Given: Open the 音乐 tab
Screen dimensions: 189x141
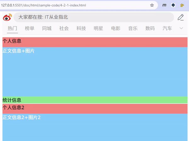Looking at the screenshot, I should (x=133, y=28).
